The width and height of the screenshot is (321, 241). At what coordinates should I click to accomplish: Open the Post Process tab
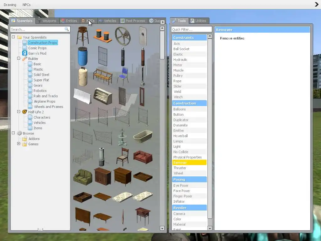tap(133, 21)
